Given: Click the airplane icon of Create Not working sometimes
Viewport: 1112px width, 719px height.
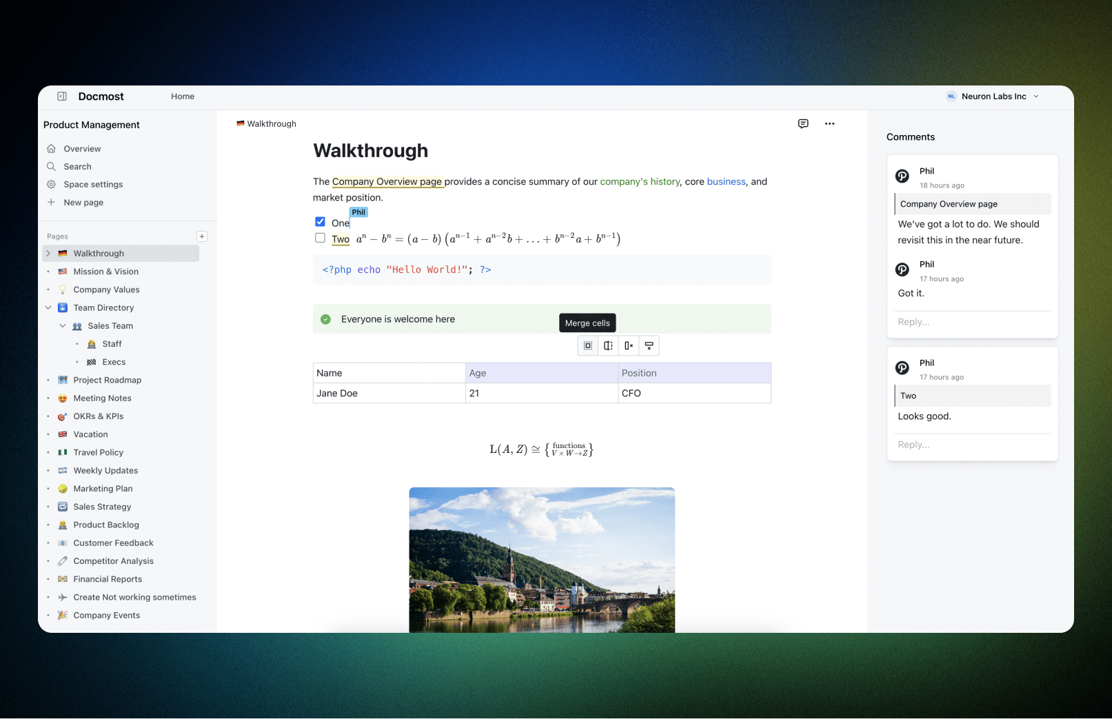Looking at the screenshot, I should coord(63,598).
